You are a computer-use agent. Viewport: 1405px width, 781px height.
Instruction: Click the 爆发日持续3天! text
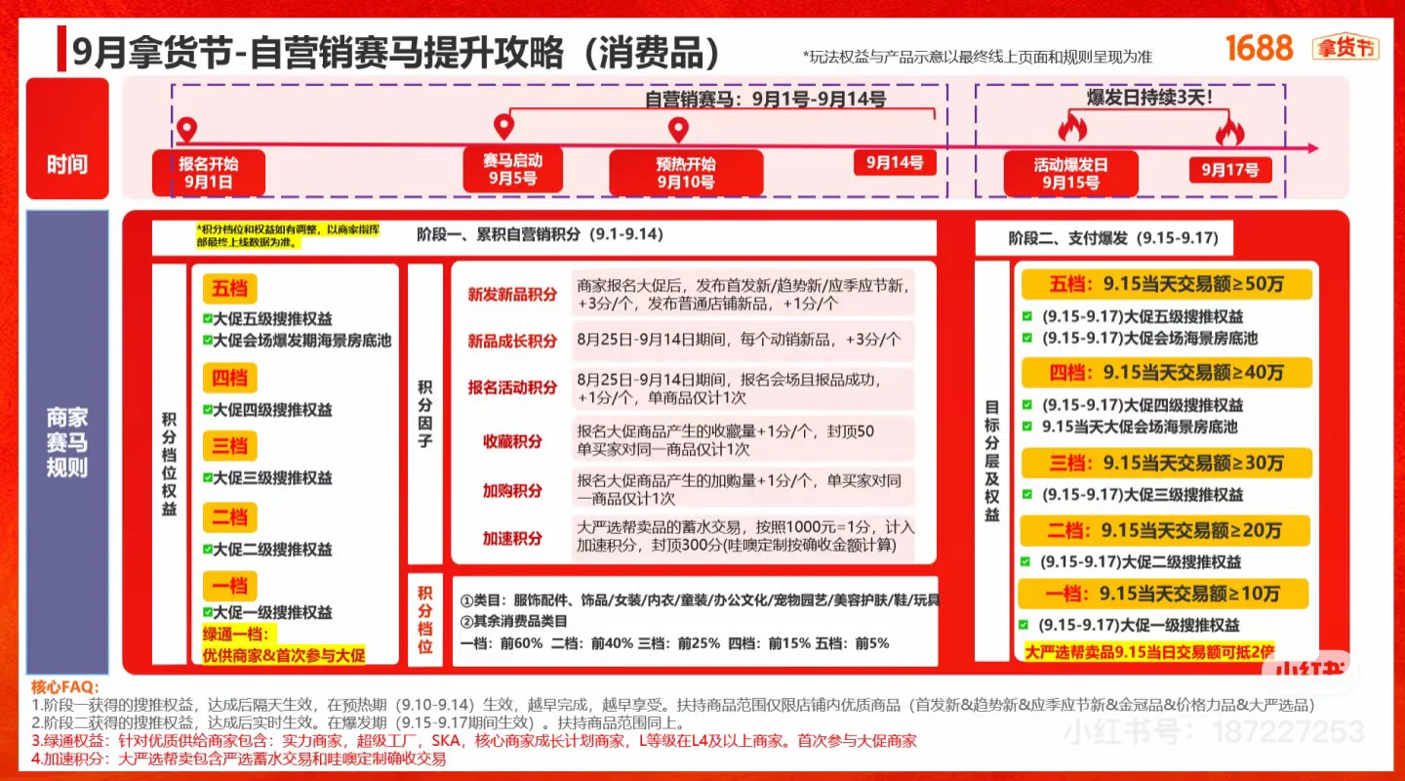(x=1148, y=97)
